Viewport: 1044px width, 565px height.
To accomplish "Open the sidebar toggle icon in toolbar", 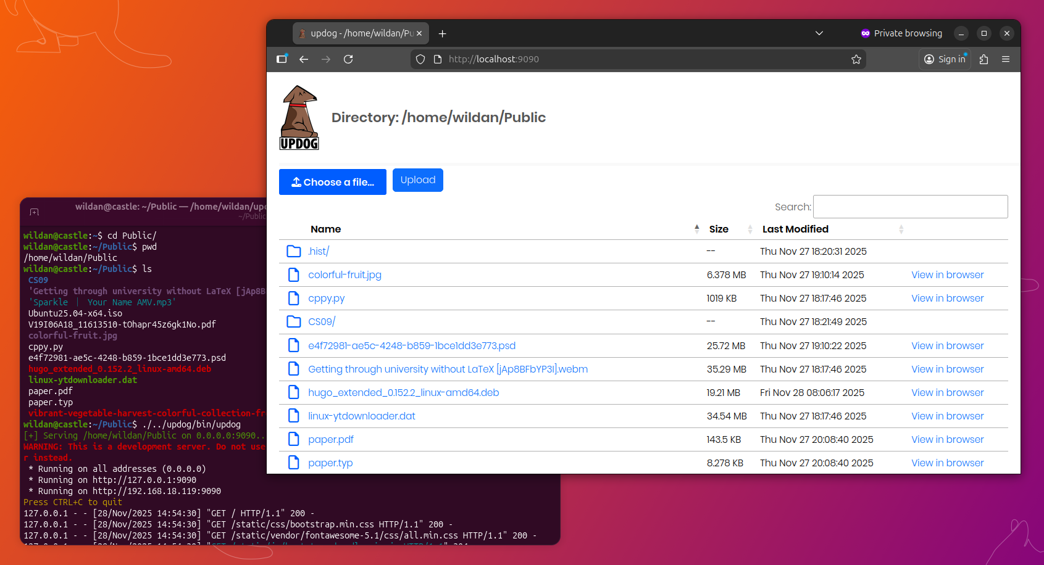I will 282,59.
